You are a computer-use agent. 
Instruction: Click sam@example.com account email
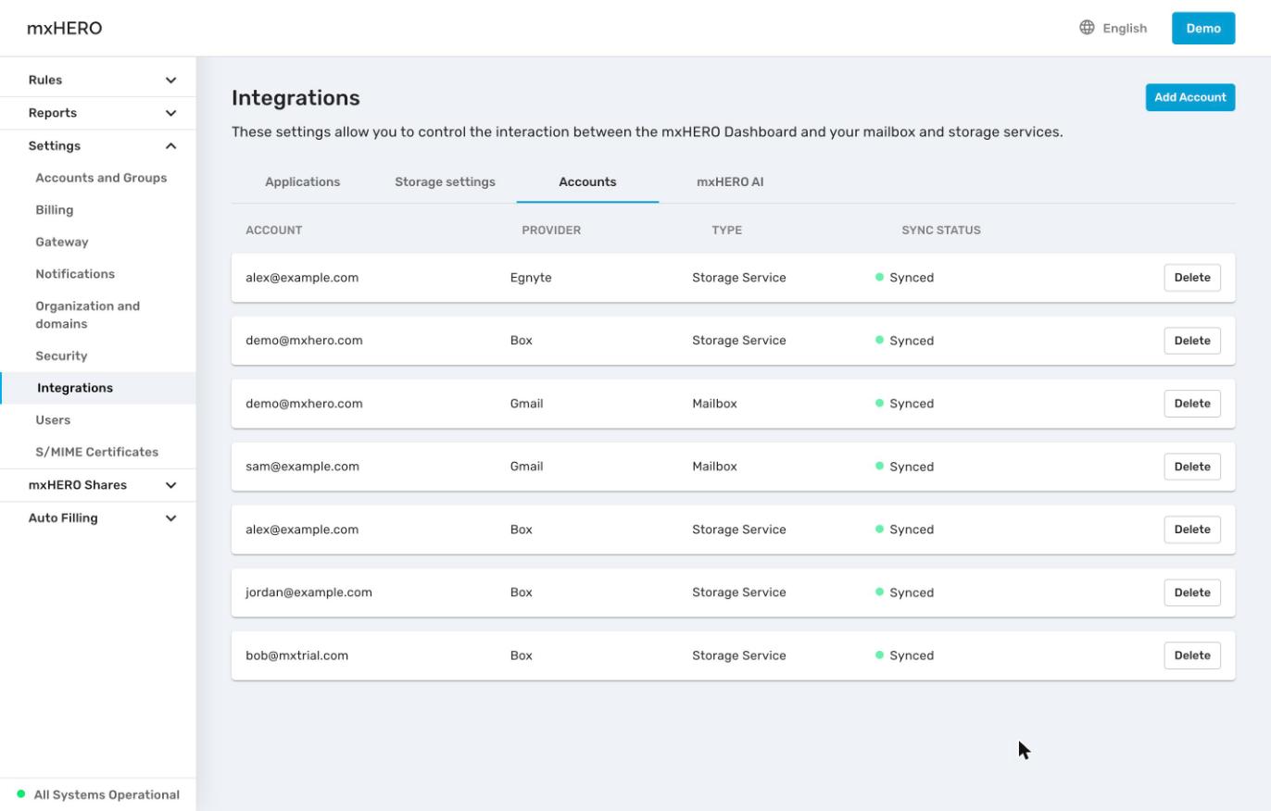click(302, 467)
